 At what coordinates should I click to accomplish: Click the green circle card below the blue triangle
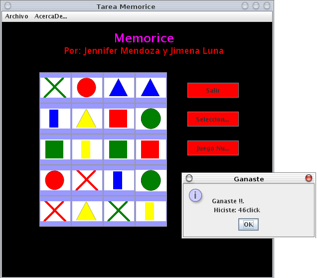click(x=151, y=119)
